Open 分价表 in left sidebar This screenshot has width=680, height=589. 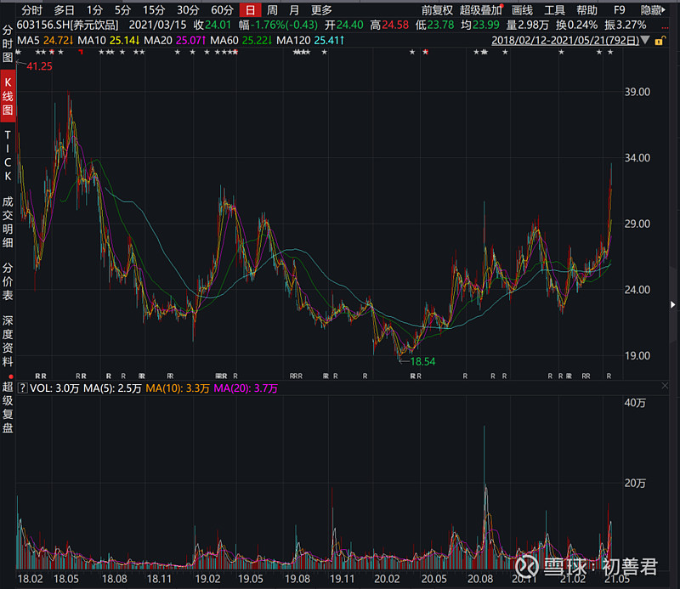tap(8, 281)
